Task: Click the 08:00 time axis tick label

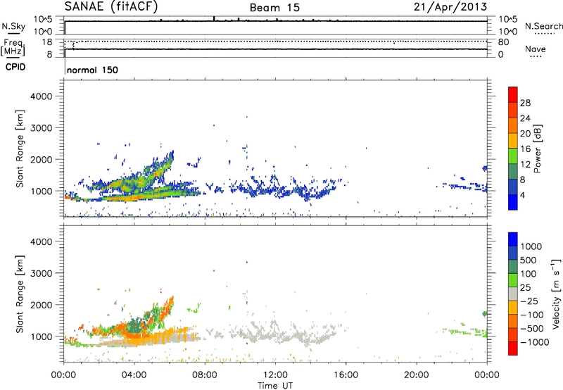Action: pos(204,375)
